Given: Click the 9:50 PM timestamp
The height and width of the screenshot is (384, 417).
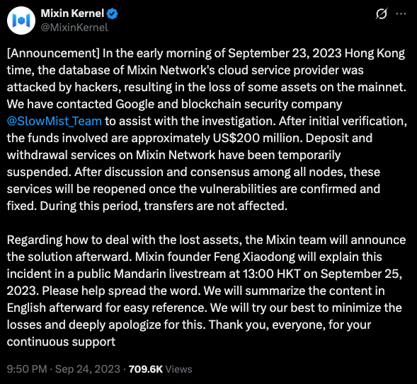Looking at the screenshot, I should pos(27,369).
